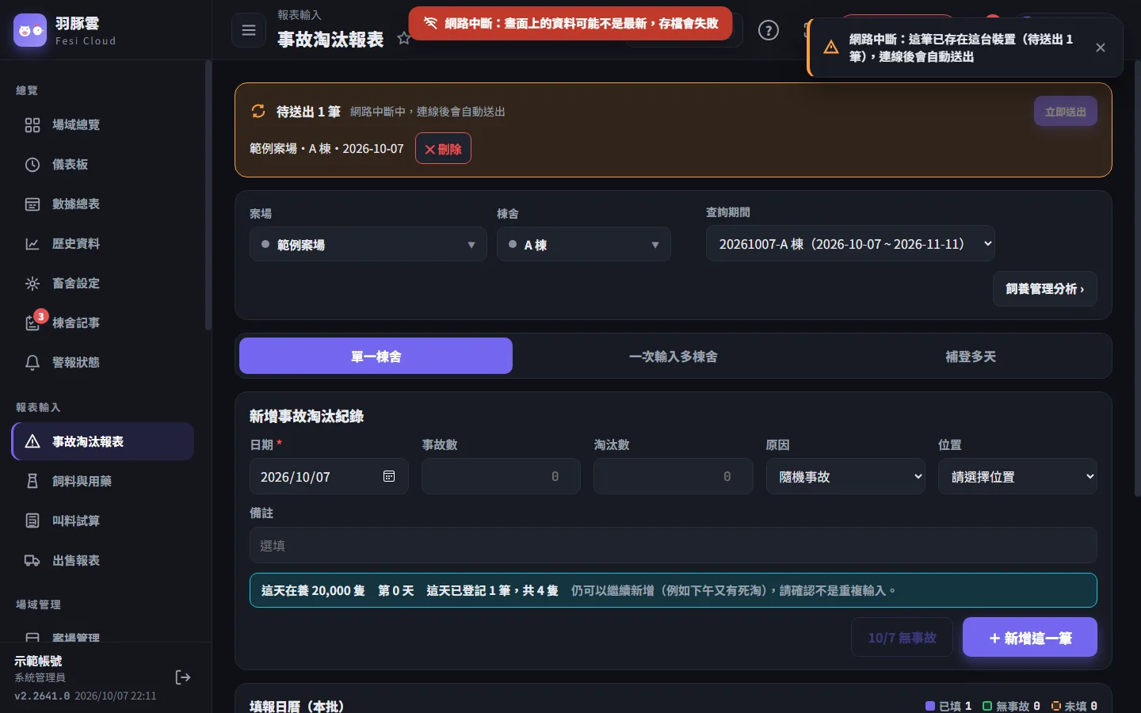Click the sidebar vertical scrollbar

208,195
